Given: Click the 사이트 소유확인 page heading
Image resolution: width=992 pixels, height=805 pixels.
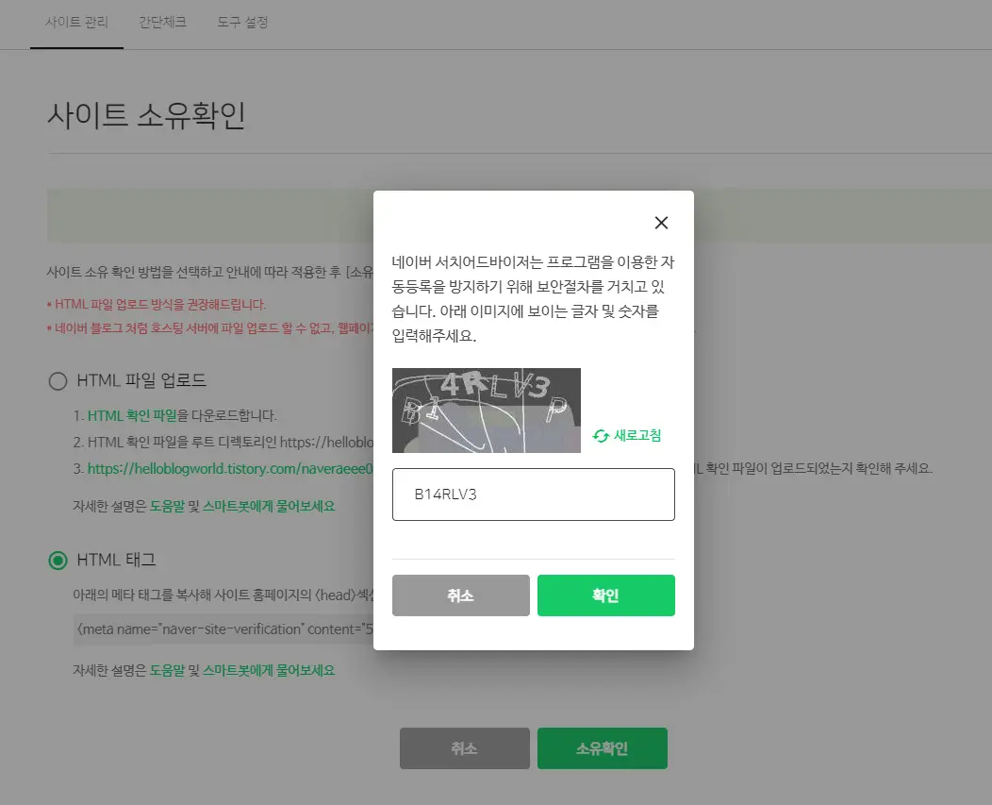Looking at the screenshot, I should point(146,115).
